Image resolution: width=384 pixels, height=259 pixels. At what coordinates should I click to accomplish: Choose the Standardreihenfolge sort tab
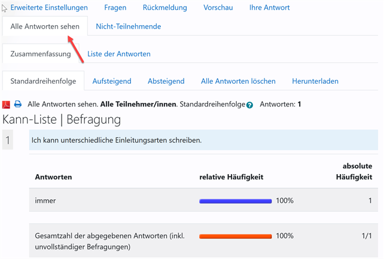pyautogui.click(x=43, y=81)
